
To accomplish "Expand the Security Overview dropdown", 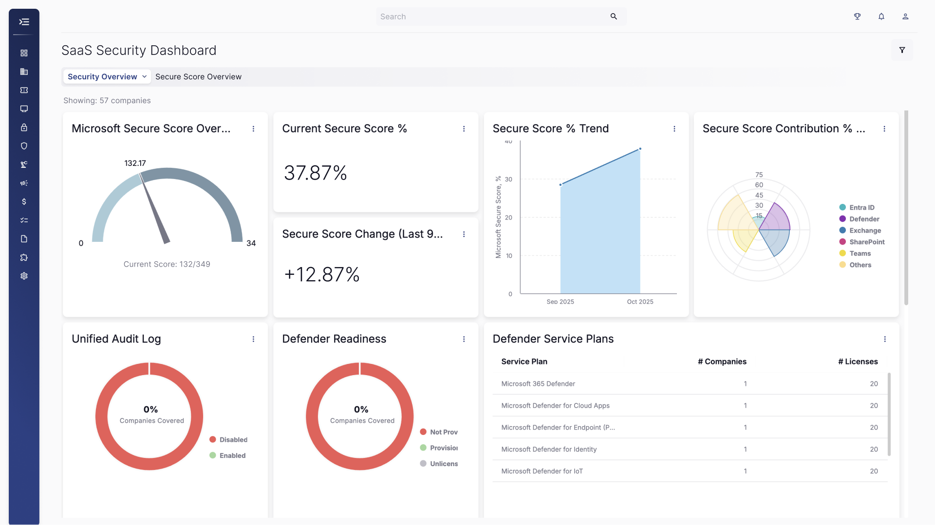I will pyautogui.click(x=107, y=77).
